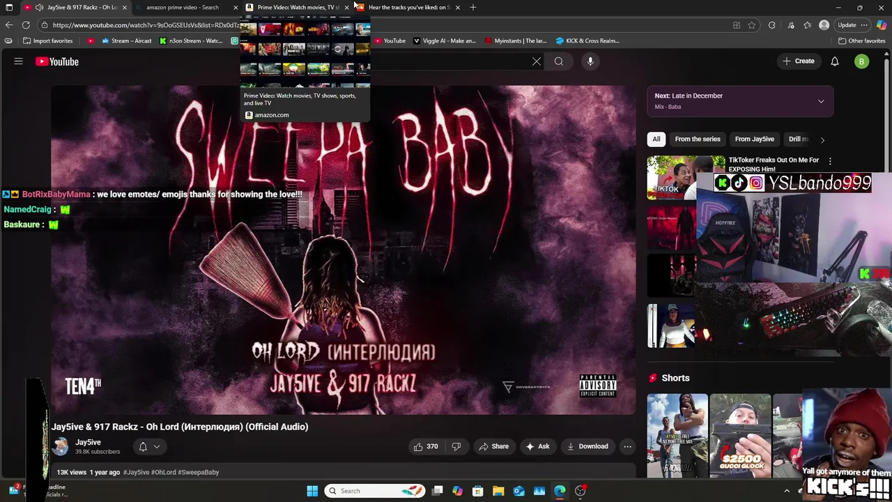The width and height of the screenshot is (892, 502).
Task: Select 'From the series' filter chip
Action: tap(698, 139)
